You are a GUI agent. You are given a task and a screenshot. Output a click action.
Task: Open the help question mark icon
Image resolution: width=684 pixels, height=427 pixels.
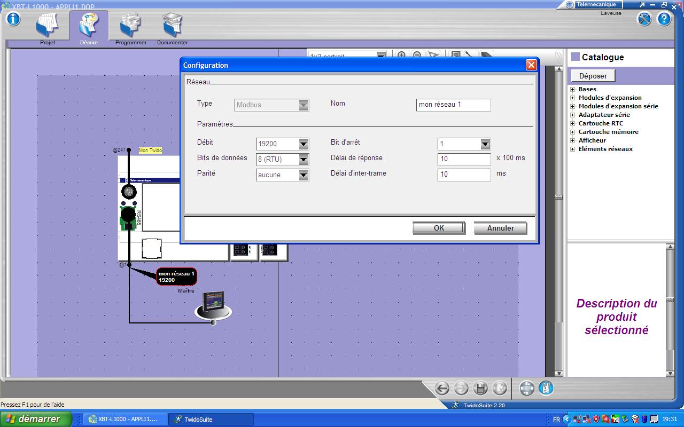(x=664, y=19)
